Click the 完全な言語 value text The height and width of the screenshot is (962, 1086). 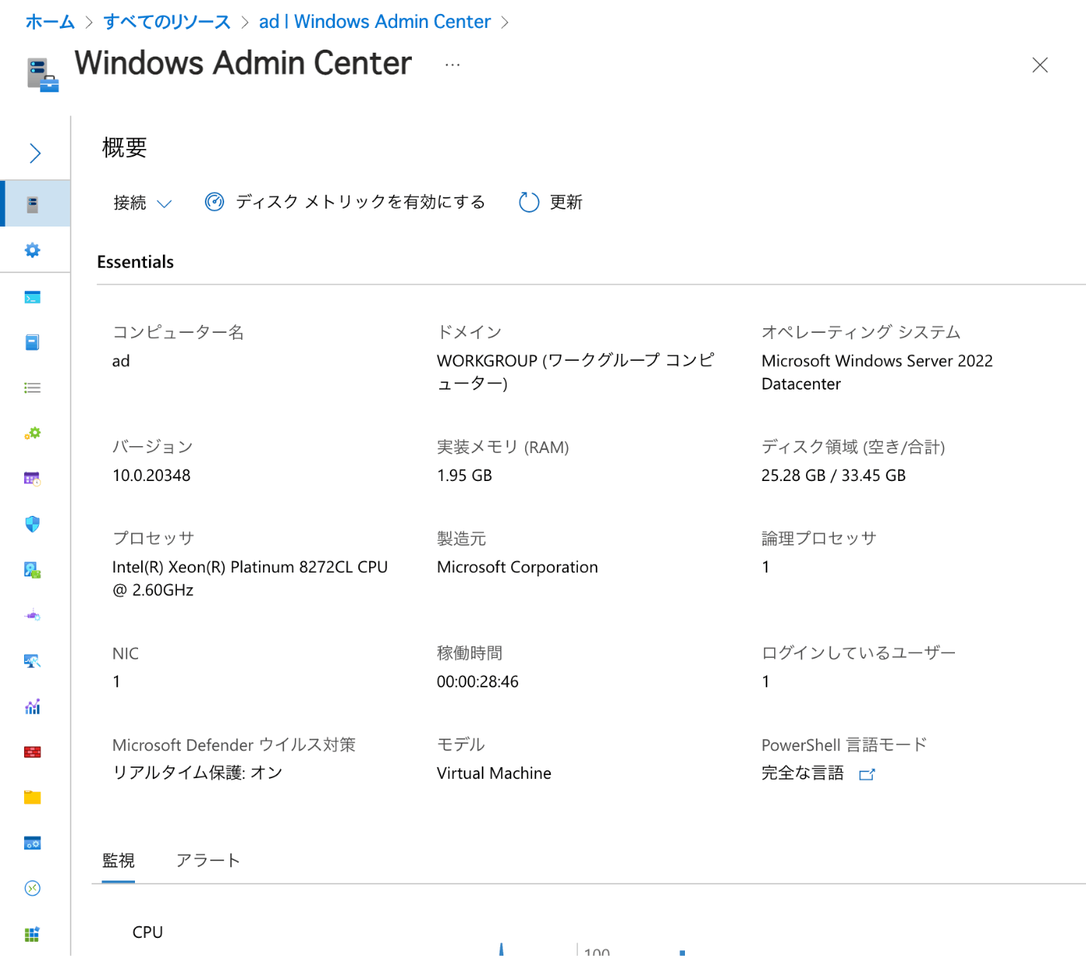(803, 773)
